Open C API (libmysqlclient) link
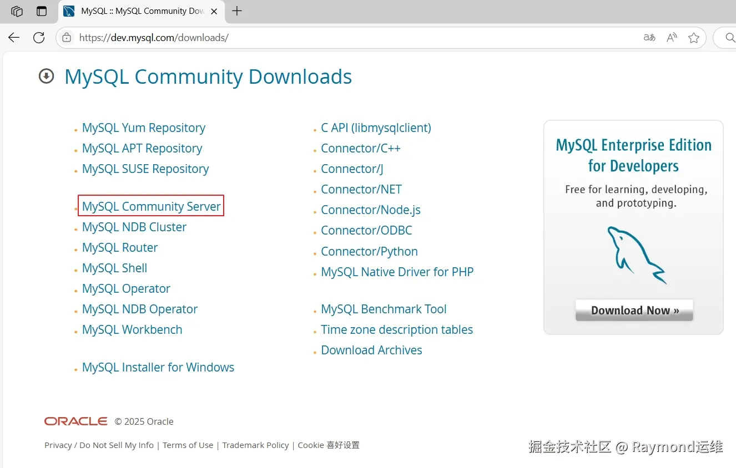The image size is (736, 468). [376, 128]
